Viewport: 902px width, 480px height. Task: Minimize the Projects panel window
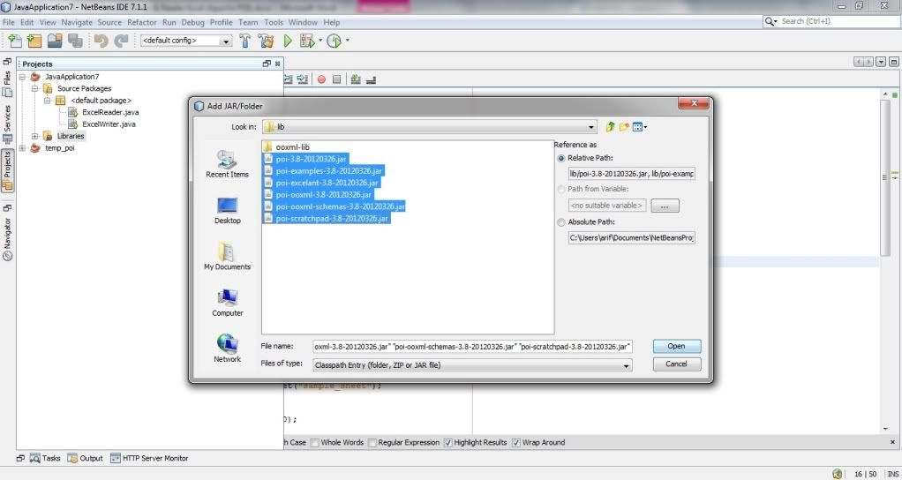coord(267,64)
